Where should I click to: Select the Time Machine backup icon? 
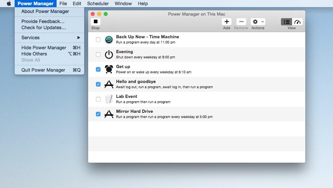pos(109,40)
